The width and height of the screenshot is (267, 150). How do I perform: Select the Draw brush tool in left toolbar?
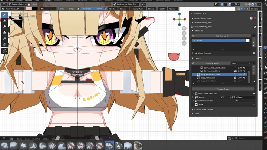(x=4, y=15)
